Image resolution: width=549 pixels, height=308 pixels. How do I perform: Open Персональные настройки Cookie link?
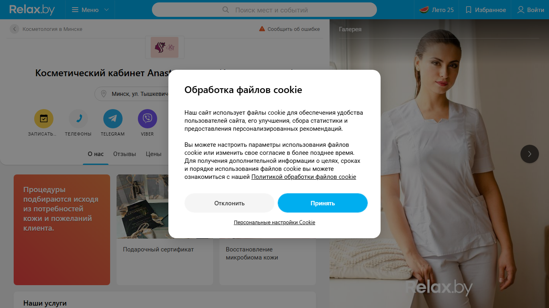pyautogui.click(x=274, y=222)
